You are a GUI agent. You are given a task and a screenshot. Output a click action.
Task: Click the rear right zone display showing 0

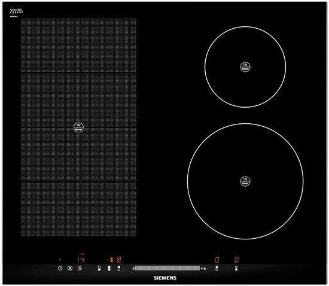[217, 260]
